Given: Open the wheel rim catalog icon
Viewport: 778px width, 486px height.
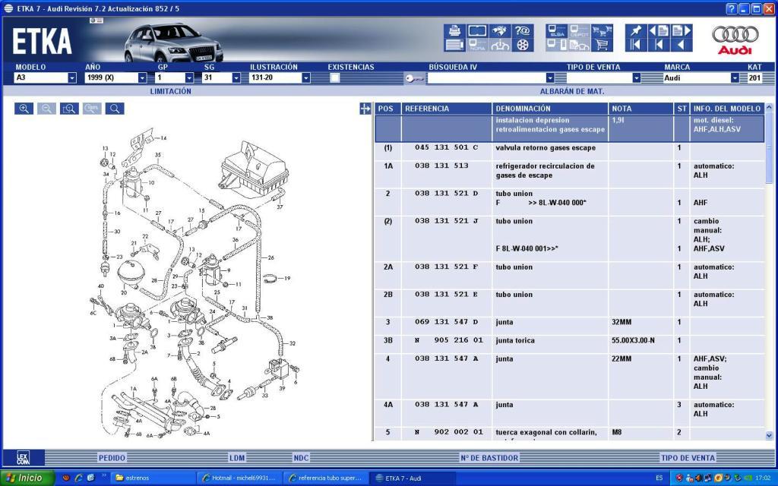Looking at the screenshot, I should [523, 45].
